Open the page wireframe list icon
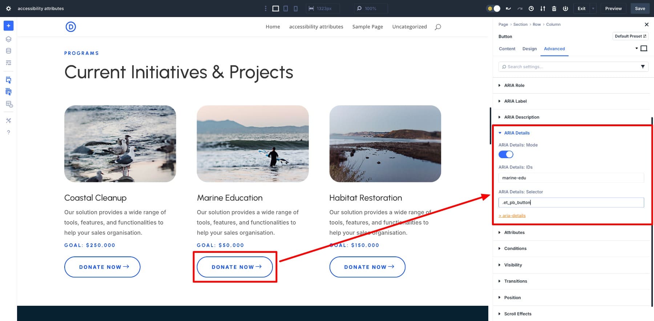Screen dimensions: 654x321 8,63
